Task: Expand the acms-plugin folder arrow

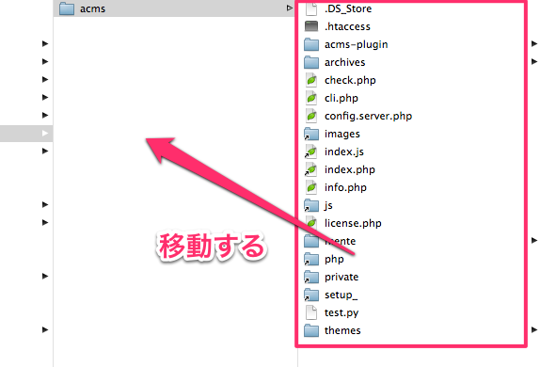Action: click(534, 44)
